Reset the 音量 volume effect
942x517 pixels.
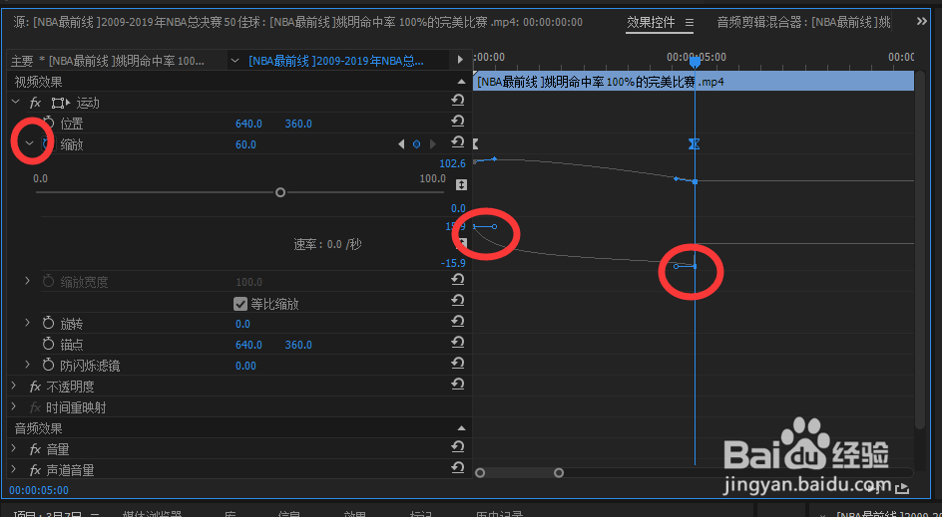(x=458, y=447)
